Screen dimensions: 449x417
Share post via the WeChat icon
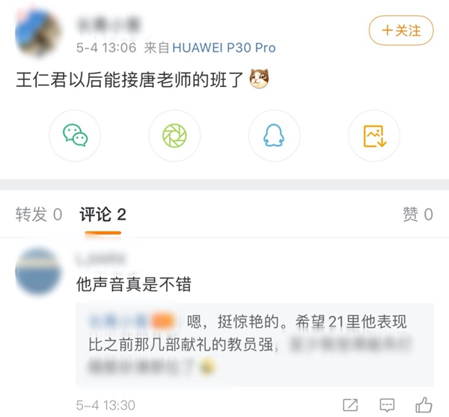[x=75, y=136]
